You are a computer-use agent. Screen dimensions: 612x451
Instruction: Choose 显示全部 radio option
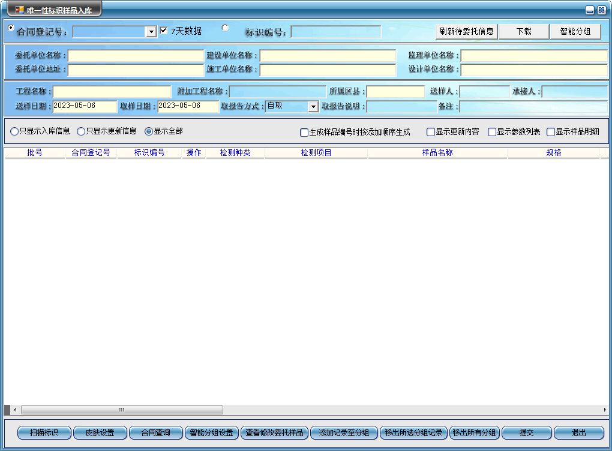[x=149, y=131]
